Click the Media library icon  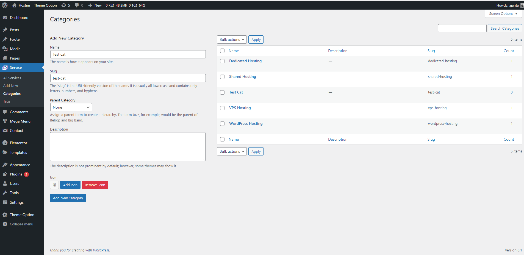(5, 49)
